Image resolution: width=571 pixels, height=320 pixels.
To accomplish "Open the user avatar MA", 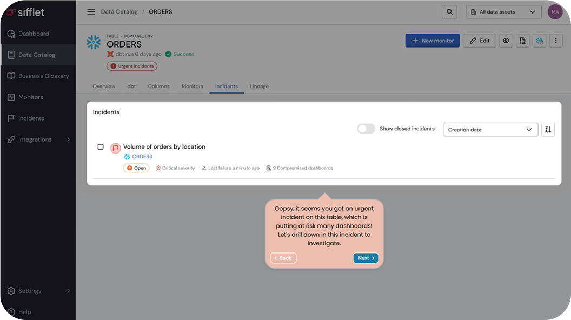I will pyautogui.click(x=555, y=12).
